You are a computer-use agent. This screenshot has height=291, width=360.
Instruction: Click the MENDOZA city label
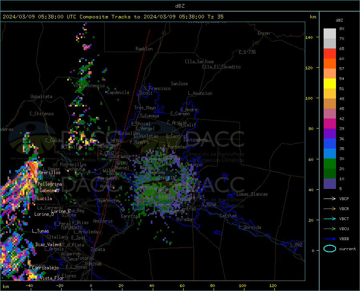(107, 147)
